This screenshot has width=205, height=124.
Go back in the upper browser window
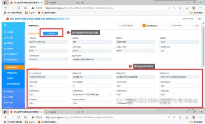pos(5,8)
